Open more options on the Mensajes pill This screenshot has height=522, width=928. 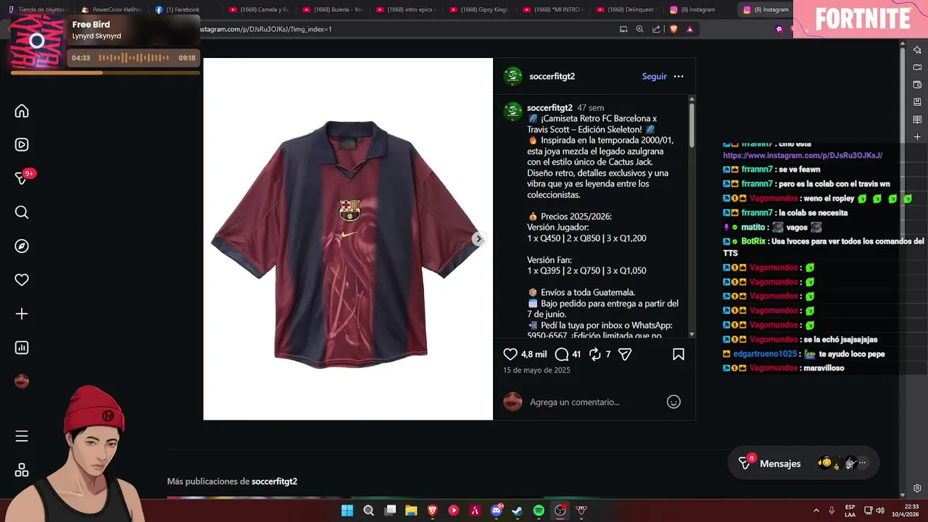(x=862, y=463)
